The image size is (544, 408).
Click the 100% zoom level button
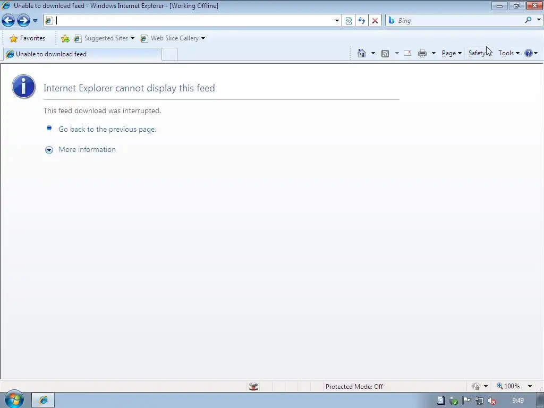[508, 386]
